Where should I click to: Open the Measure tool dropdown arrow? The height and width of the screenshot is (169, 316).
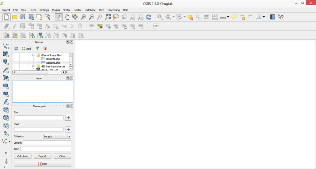(x=228, y=17)
